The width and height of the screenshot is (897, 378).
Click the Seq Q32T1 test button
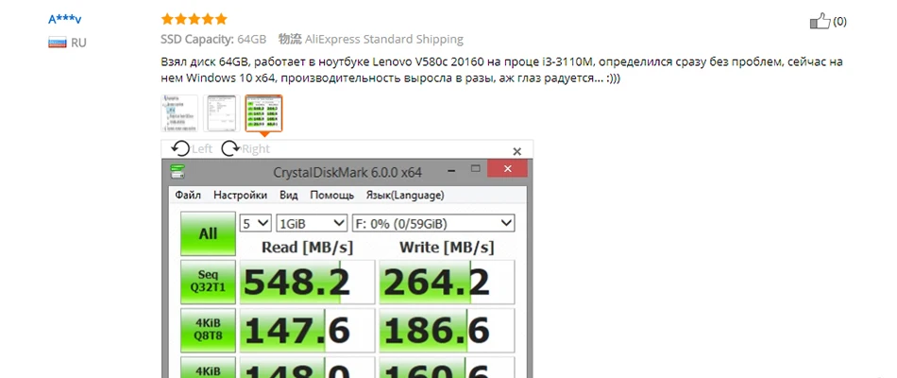(x=209, y=283)
